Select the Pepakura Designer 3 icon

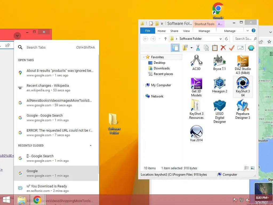(243, 109)
